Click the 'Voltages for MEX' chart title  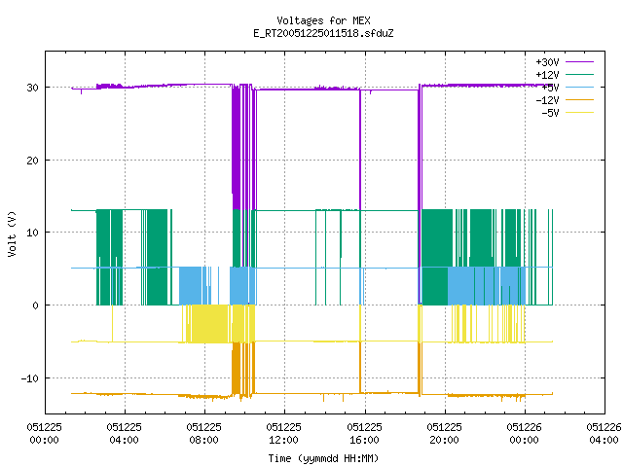[x=323, y=20]
